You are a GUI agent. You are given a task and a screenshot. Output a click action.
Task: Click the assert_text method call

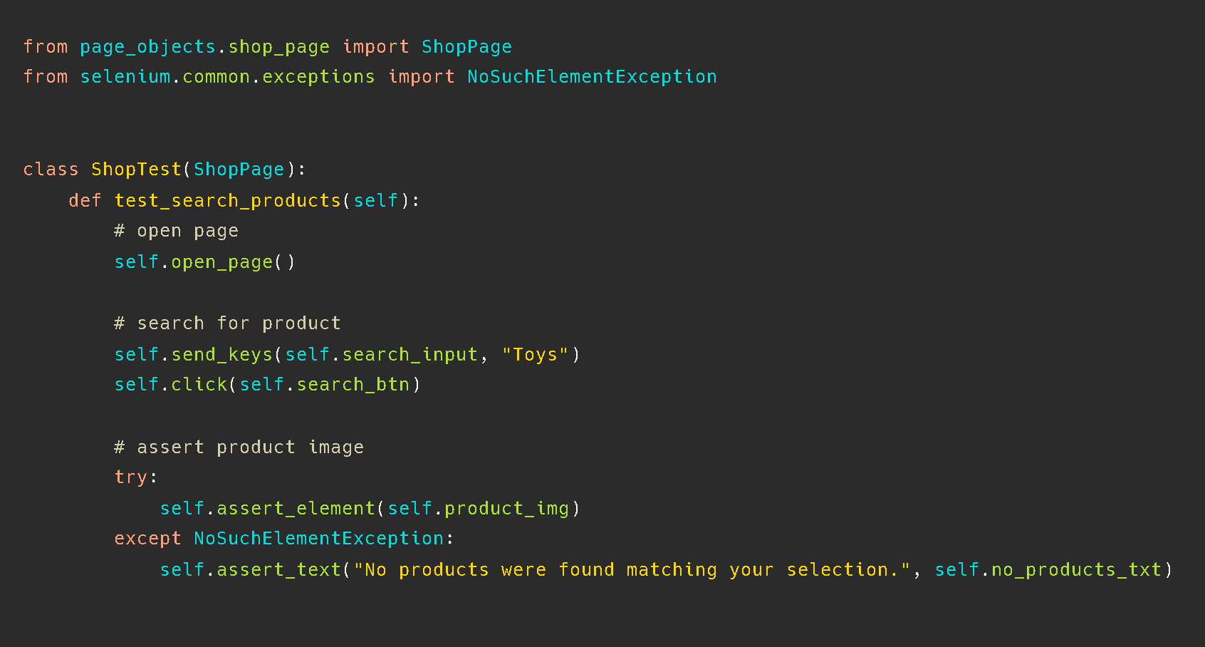[x=278, y=570]
